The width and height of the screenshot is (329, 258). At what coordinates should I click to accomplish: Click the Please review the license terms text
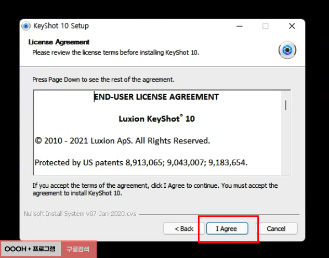tap(115, 53)
